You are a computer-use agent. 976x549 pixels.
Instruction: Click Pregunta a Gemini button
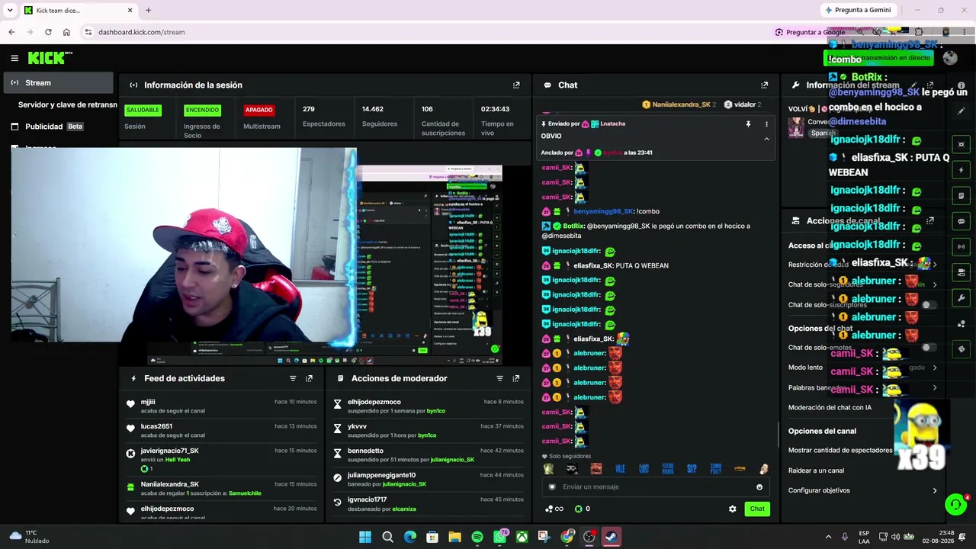tap(857, 10)
